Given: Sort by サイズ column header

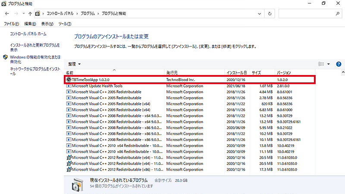Looking at the screenshot, I should pyautogui.click(x=262, y=72).
